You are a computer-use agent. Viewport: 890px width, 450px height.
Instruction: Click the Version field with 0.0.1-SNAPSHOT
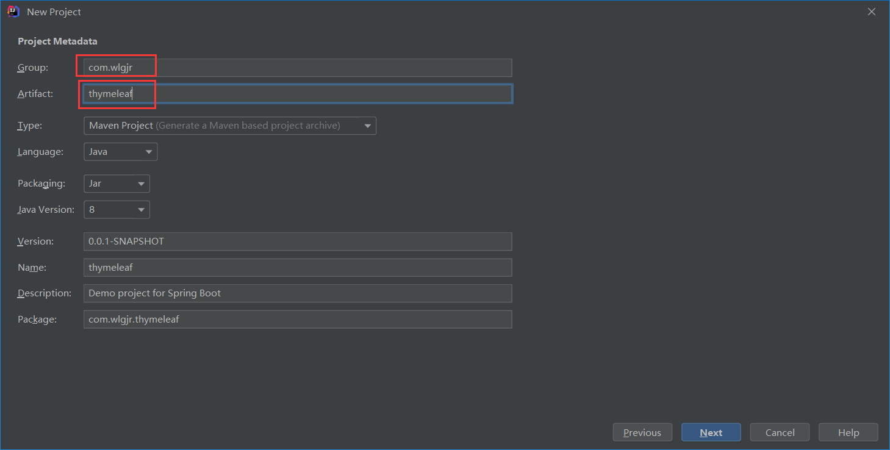tap(298, 241)
